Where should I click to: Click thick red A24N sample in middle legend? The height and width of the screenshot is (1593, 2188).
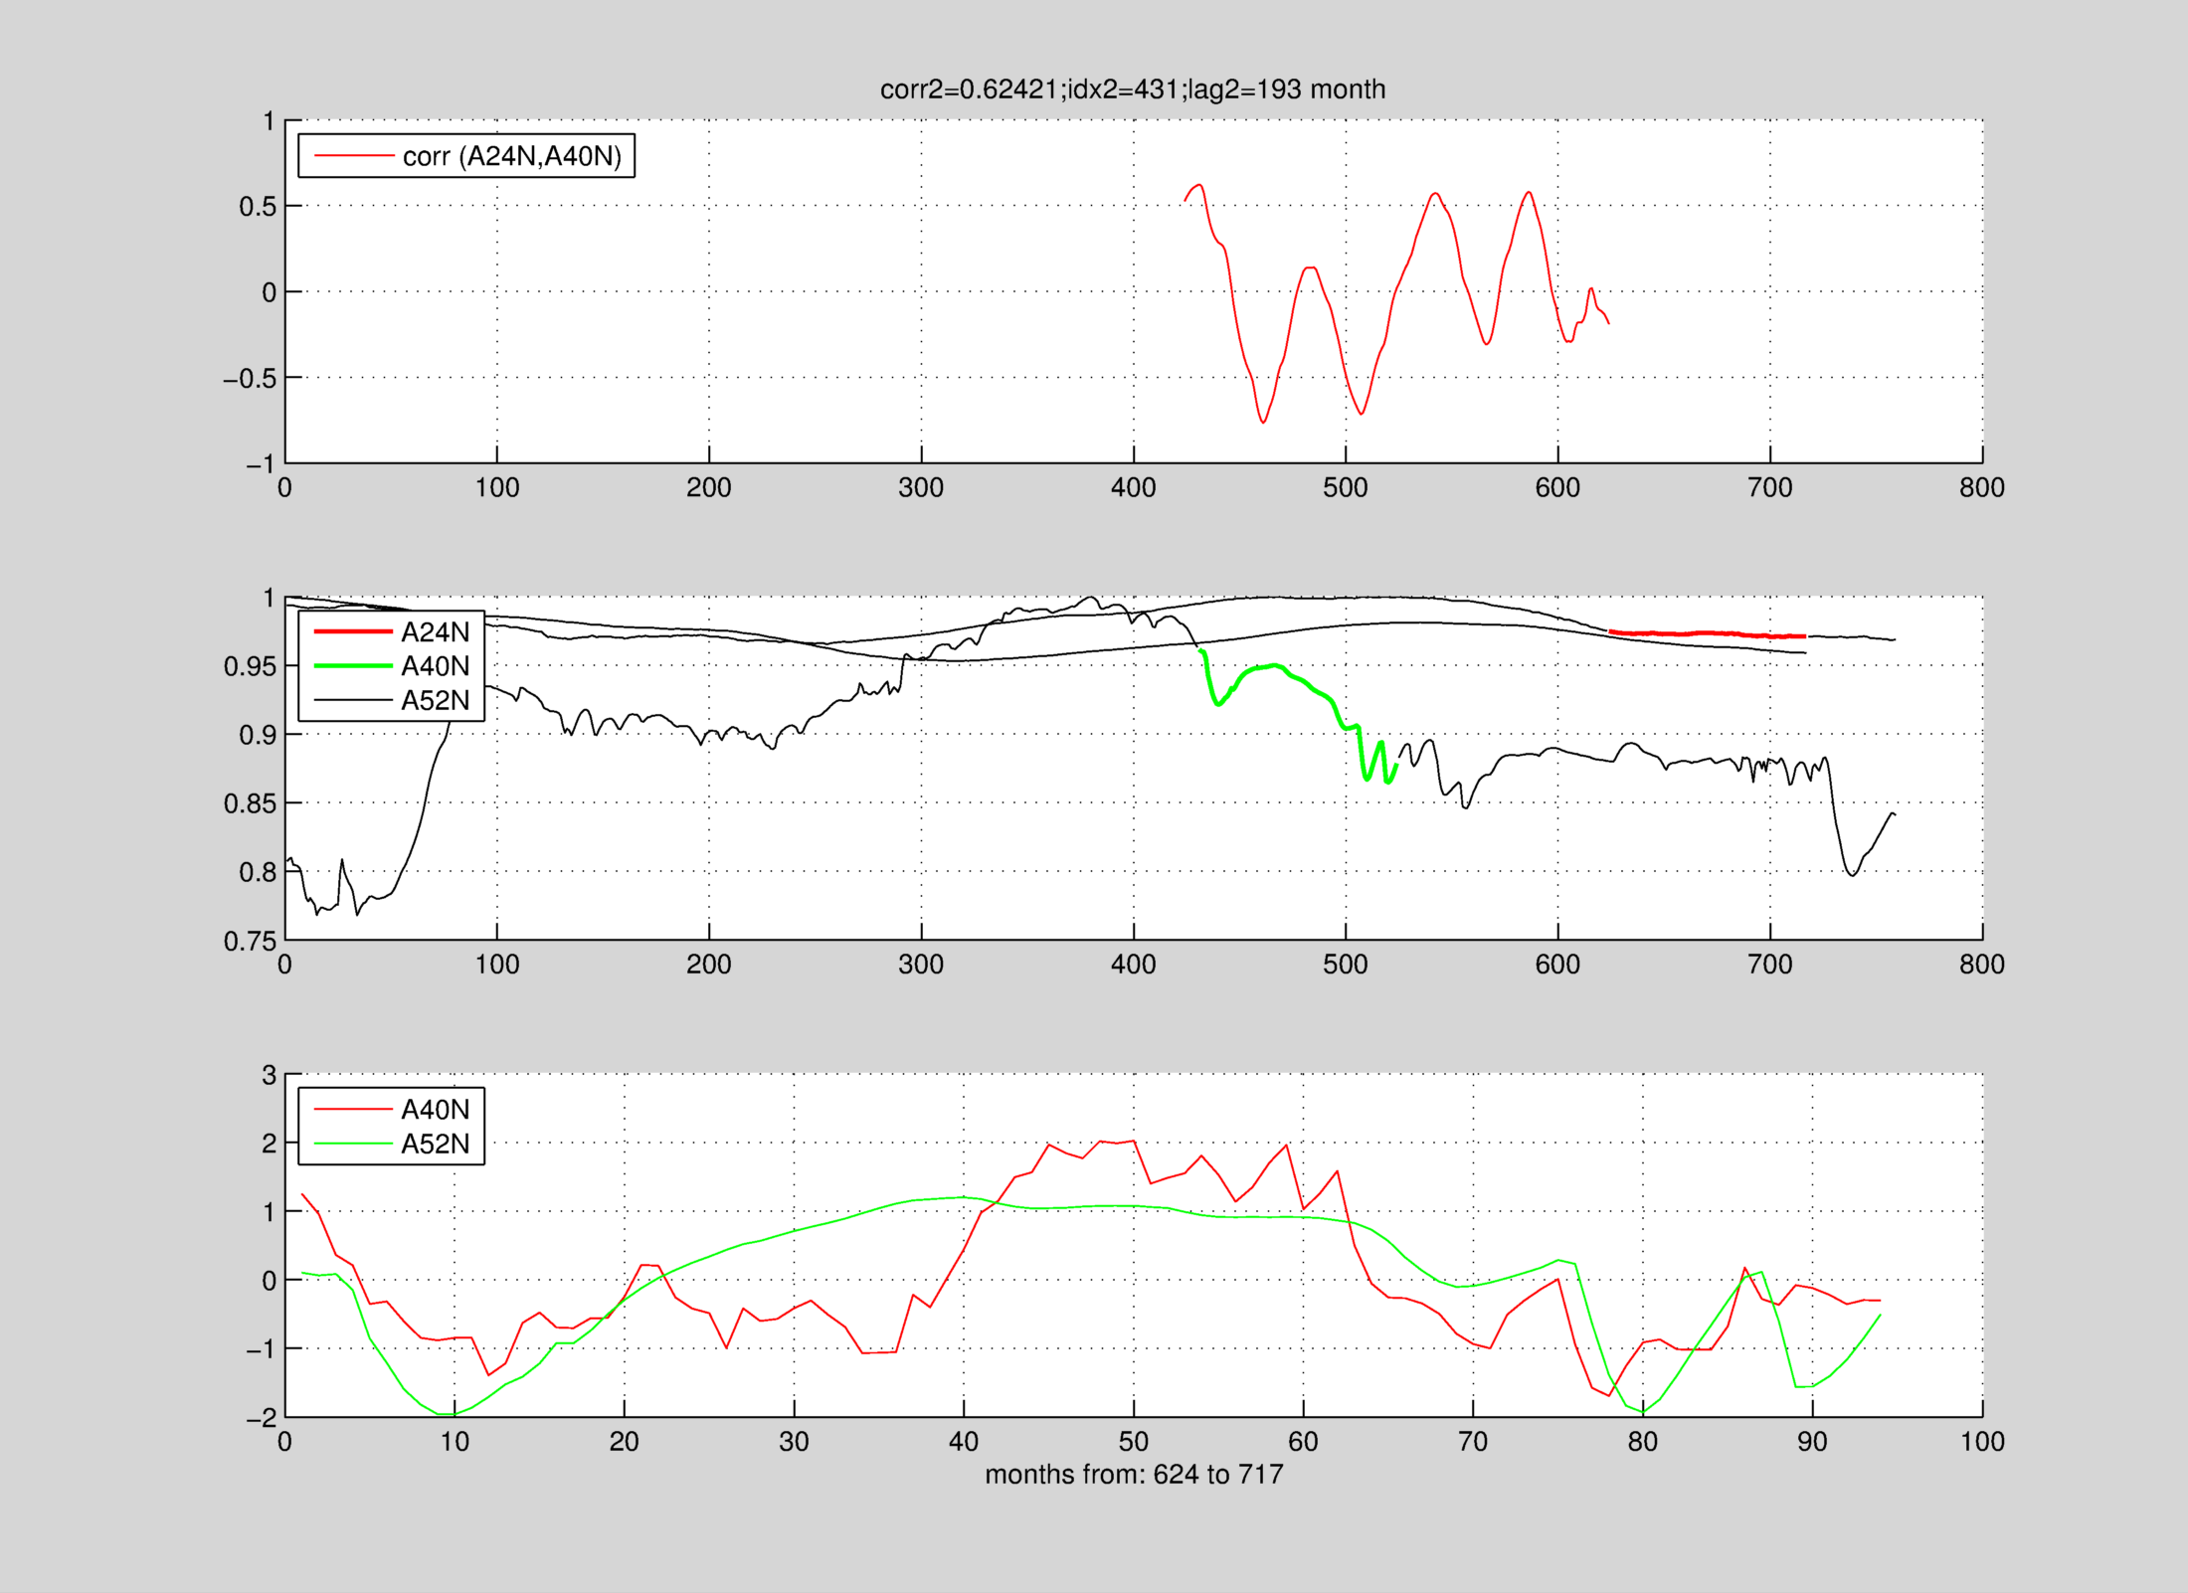353,631
